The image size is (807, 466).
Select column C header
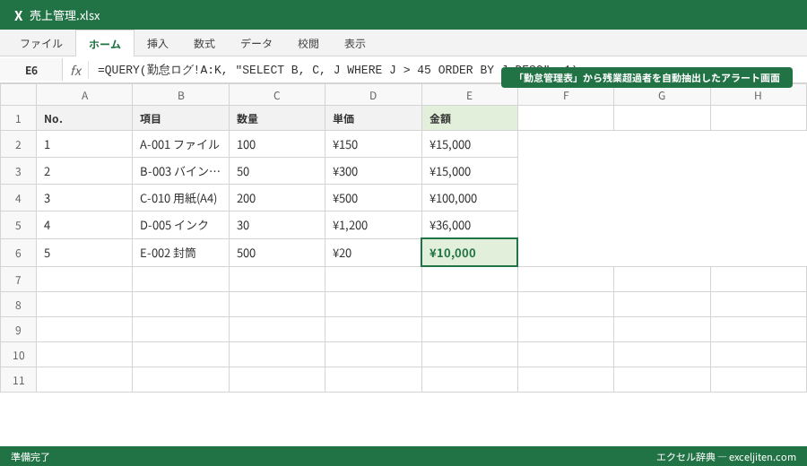click(x=277, y=96)
